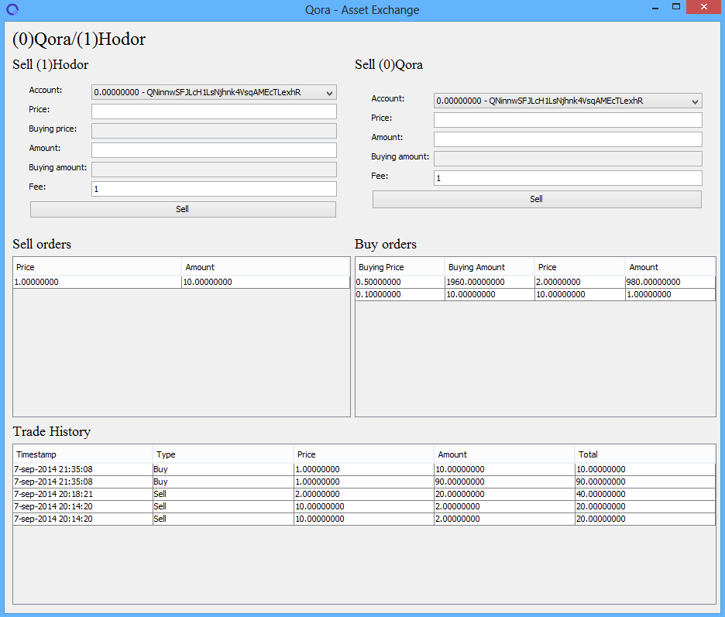Click the Buying Amount column header in Buy orders
Image resolution: width=725 pixels, height=617 pixels.
(x=490, y=267)
